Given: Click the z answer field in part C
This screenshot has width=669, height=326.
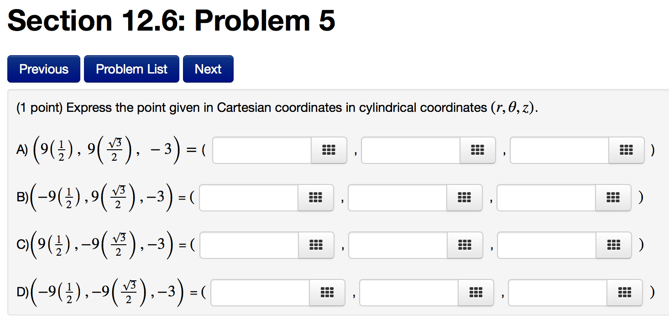Looking at the screenshot, I should click(x=548, y=245).
